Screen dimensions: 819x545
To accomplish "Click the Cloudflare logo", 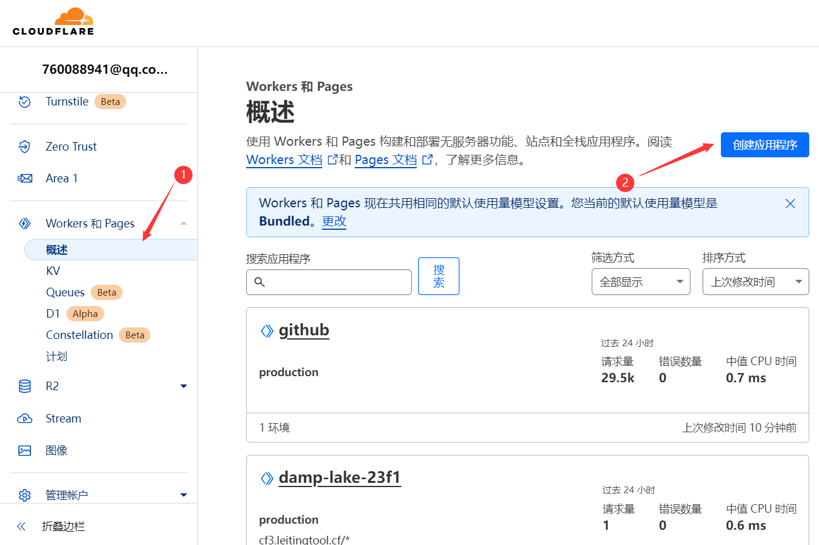I will point(53,21).
